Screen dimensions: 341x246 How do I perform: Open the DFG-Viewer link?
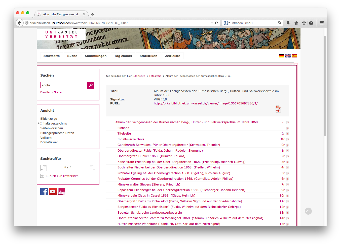49,142
